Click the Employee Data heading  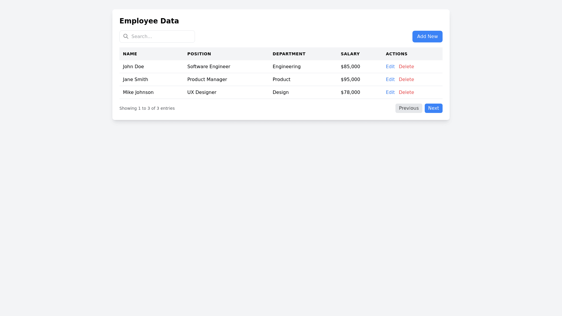click(x=149, y=21)
